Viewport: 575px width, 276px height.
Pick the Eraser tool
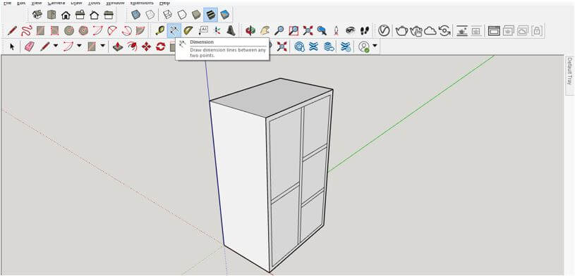point(30,46)
